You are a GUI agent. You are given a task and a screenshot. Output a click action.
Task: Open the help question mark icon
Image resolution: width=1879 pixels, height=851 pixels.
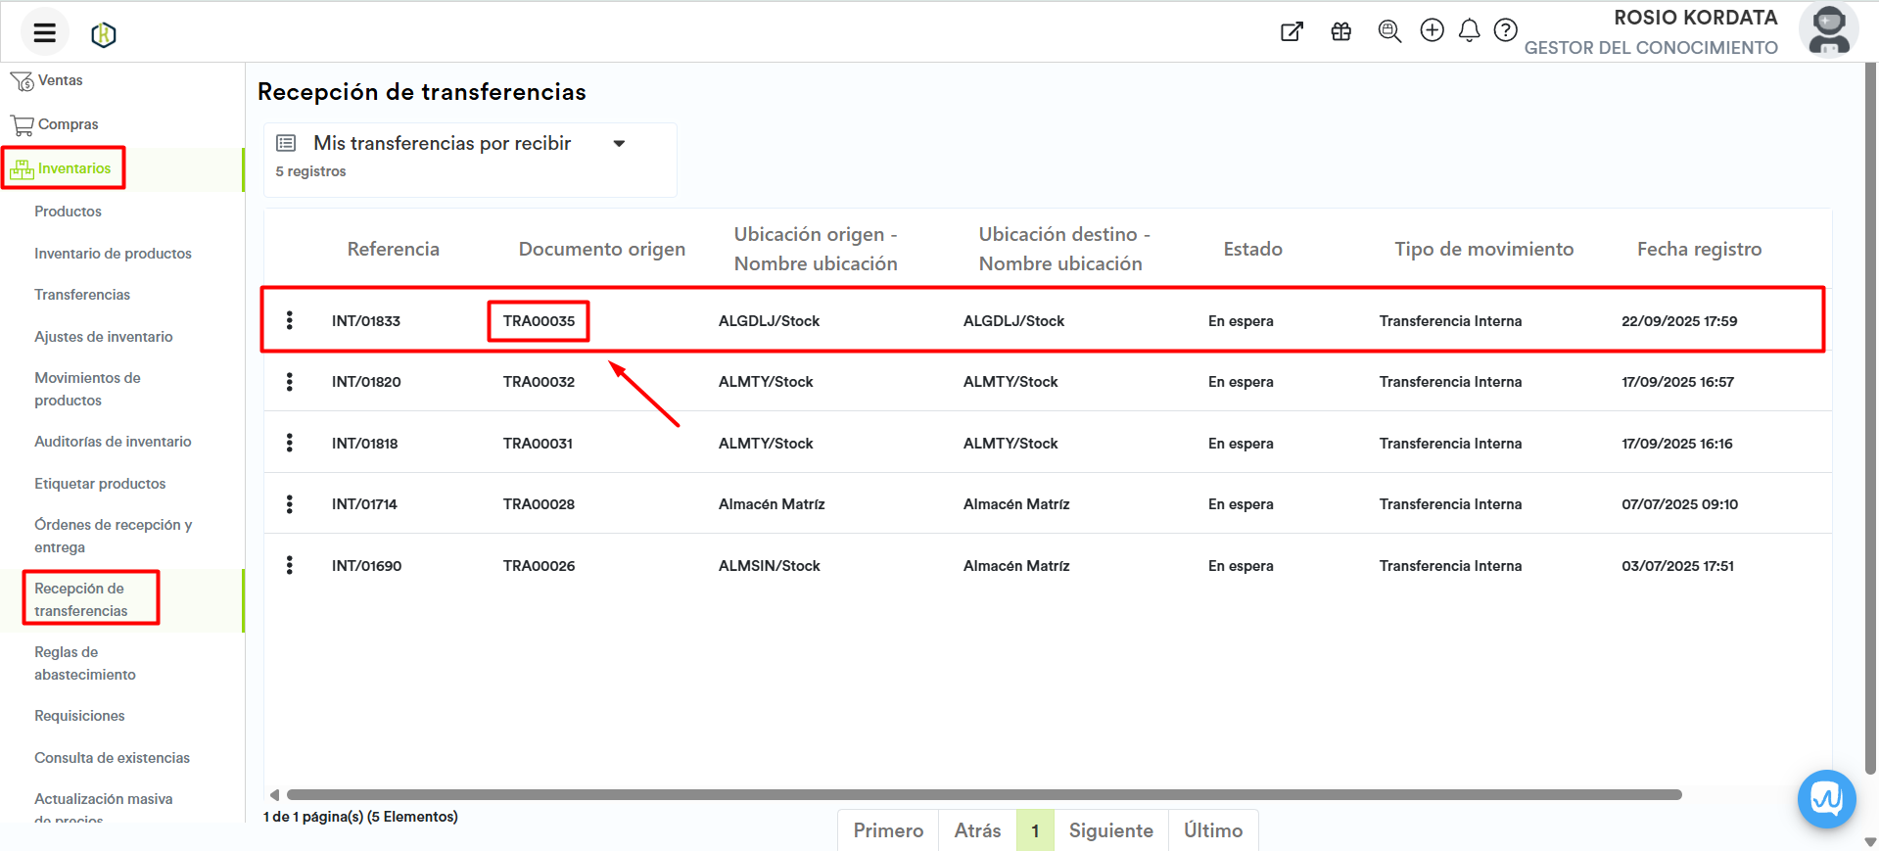click(x=1505, y=30)
